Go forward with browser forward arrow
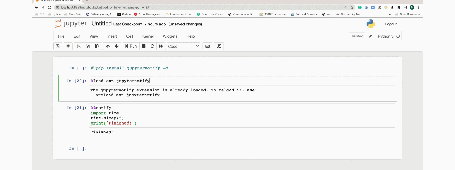 point(43,7)
